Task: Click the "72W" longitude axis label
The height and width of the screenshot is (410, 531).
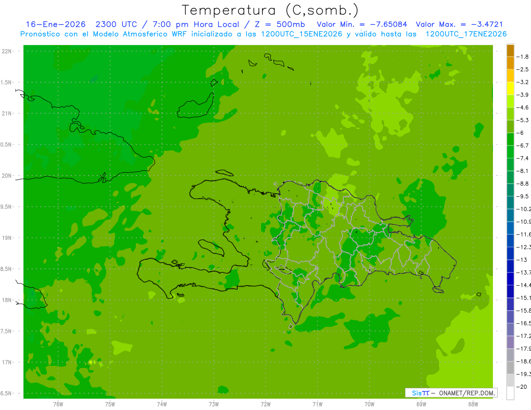Action: click(265, 404)
